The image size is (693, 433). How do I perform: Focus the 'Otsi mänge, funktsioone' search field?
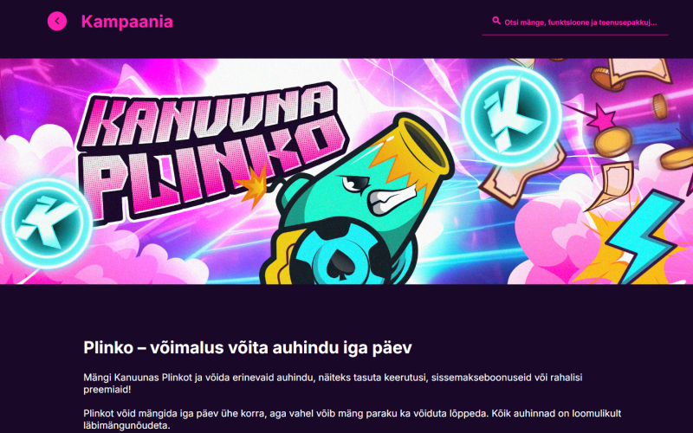click(575, 23)
